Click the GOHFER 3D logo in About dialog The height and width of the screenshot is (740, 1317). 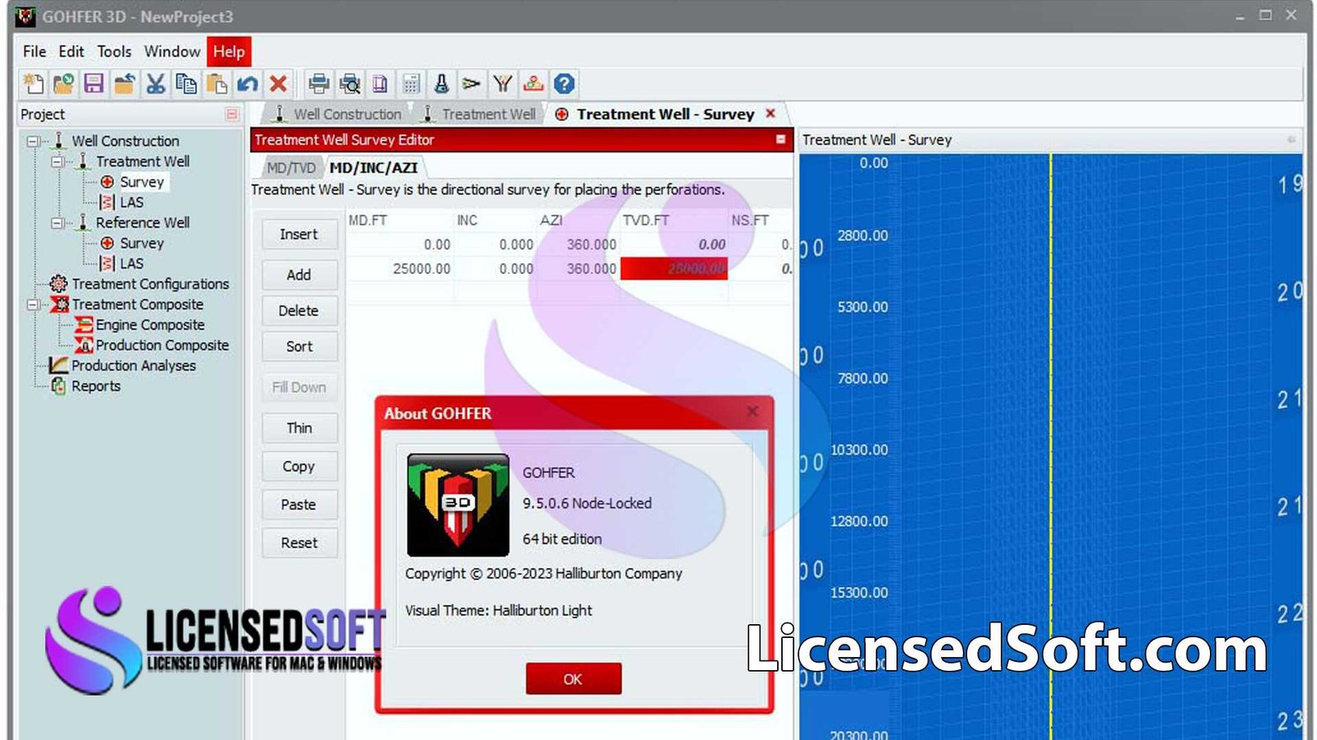tap(458, 505)
